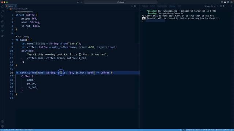
Task: Click line number 16 in the gutter
Action: click(x=11, y=73)
